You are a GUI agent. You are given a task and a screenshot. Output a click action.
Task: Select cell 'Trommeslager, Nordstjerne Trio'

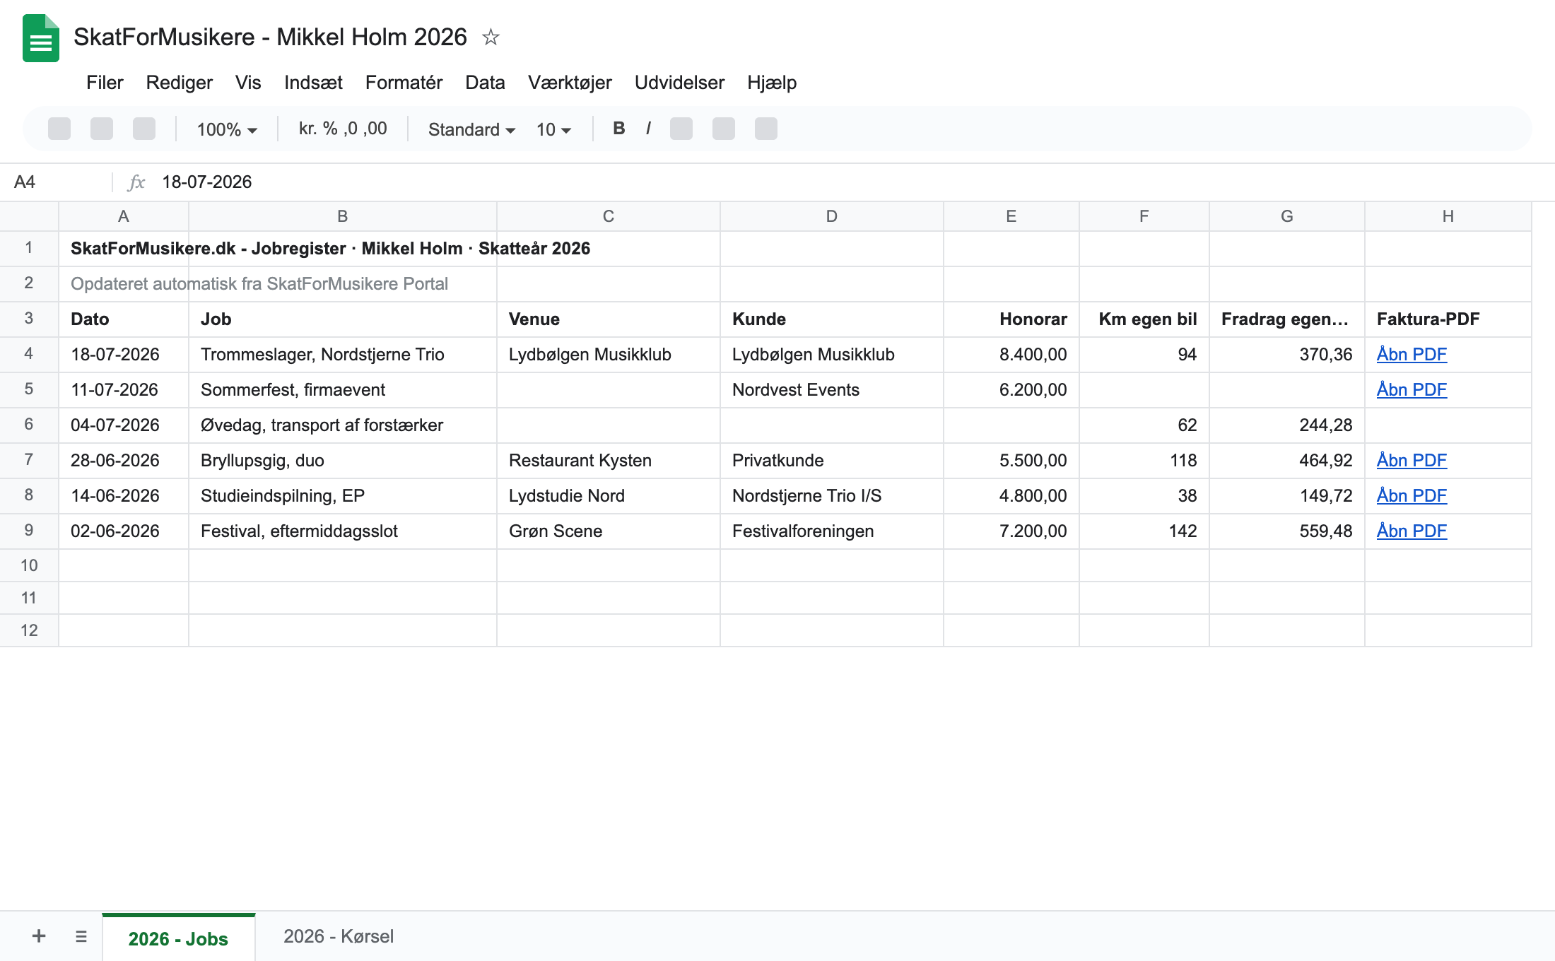[x=343, y=355]
